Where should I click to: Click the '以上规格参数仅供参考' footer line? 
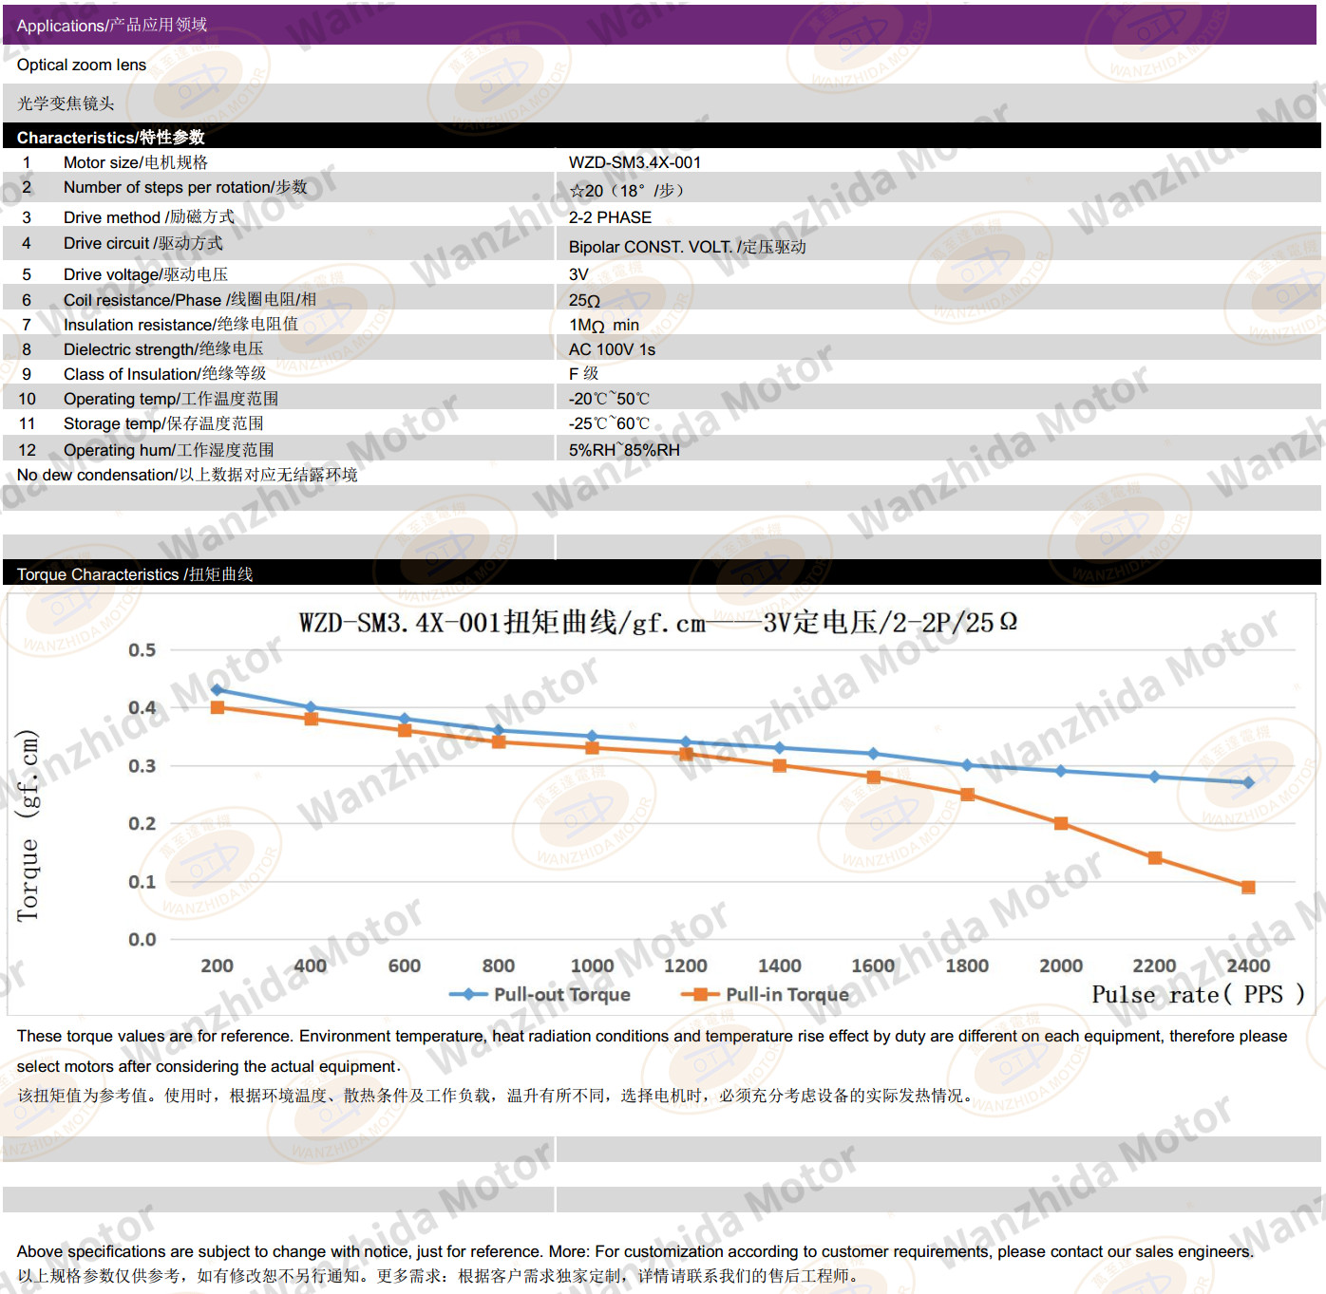tap(440, 1276)
